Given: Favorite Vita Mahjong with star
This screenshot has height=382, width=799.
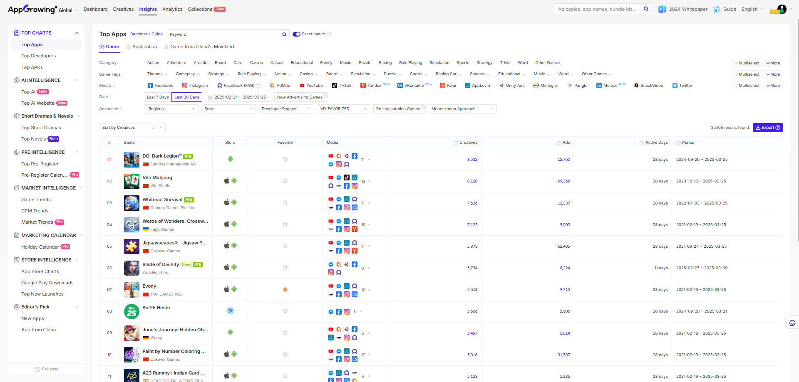Looking at the screenshot, I should click(x=285, y=181).
